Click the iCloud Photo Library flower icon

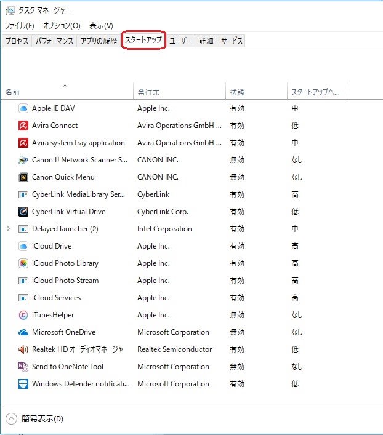[x=23, y=263]
